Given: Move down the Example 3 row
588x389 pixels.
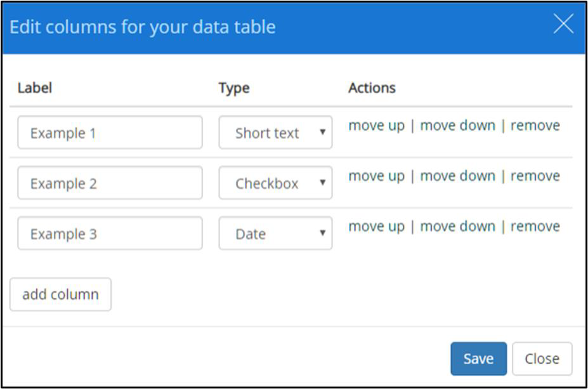Looking at the screenshot, I should [x=457, y=226].
